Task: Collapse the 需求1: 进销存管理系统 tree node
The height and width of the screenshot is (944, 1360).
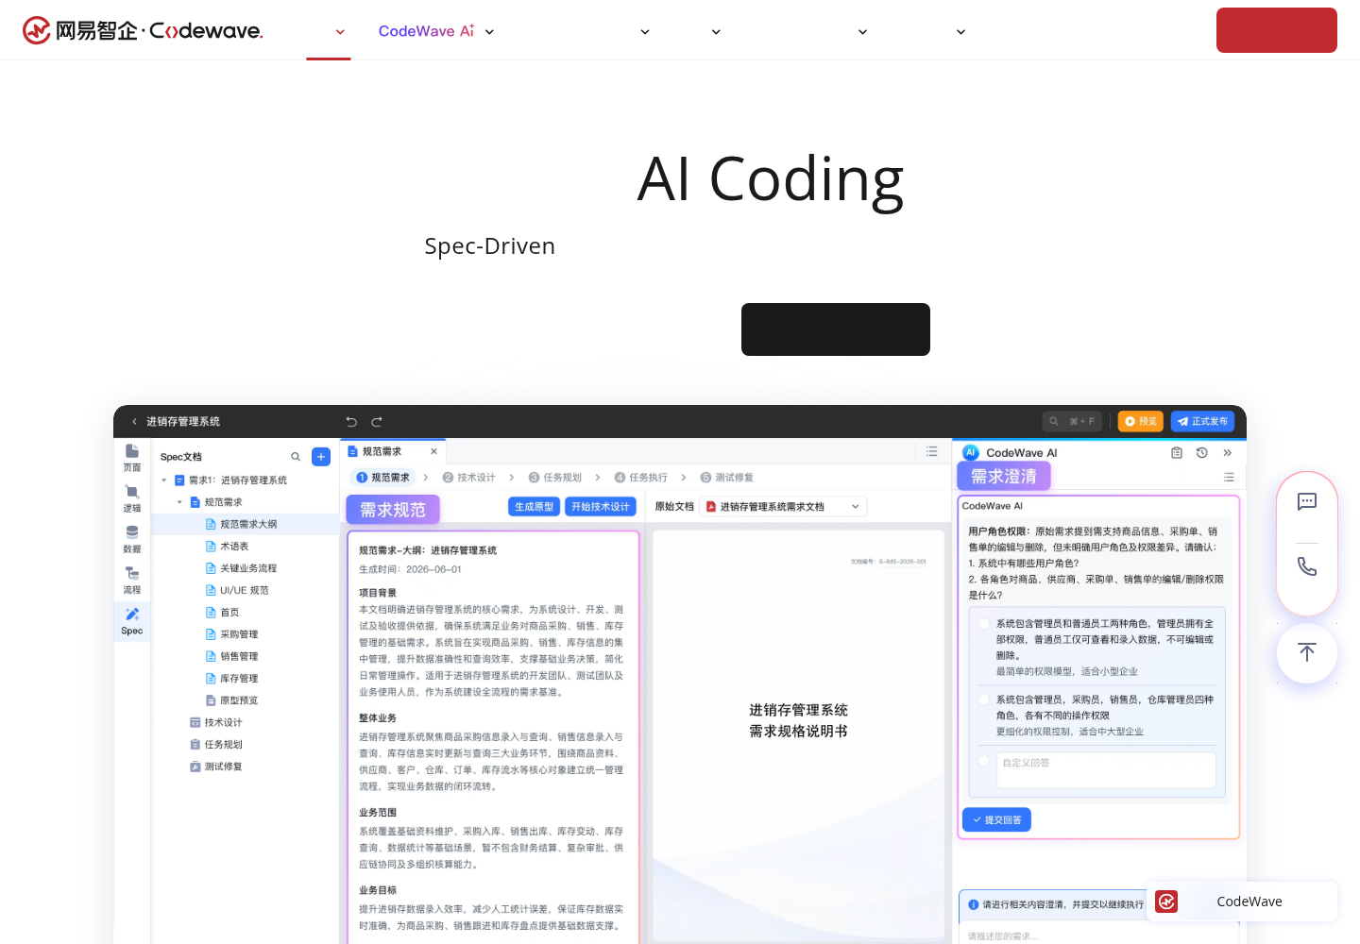Action: pyautogui.click(x=164, y=480)
